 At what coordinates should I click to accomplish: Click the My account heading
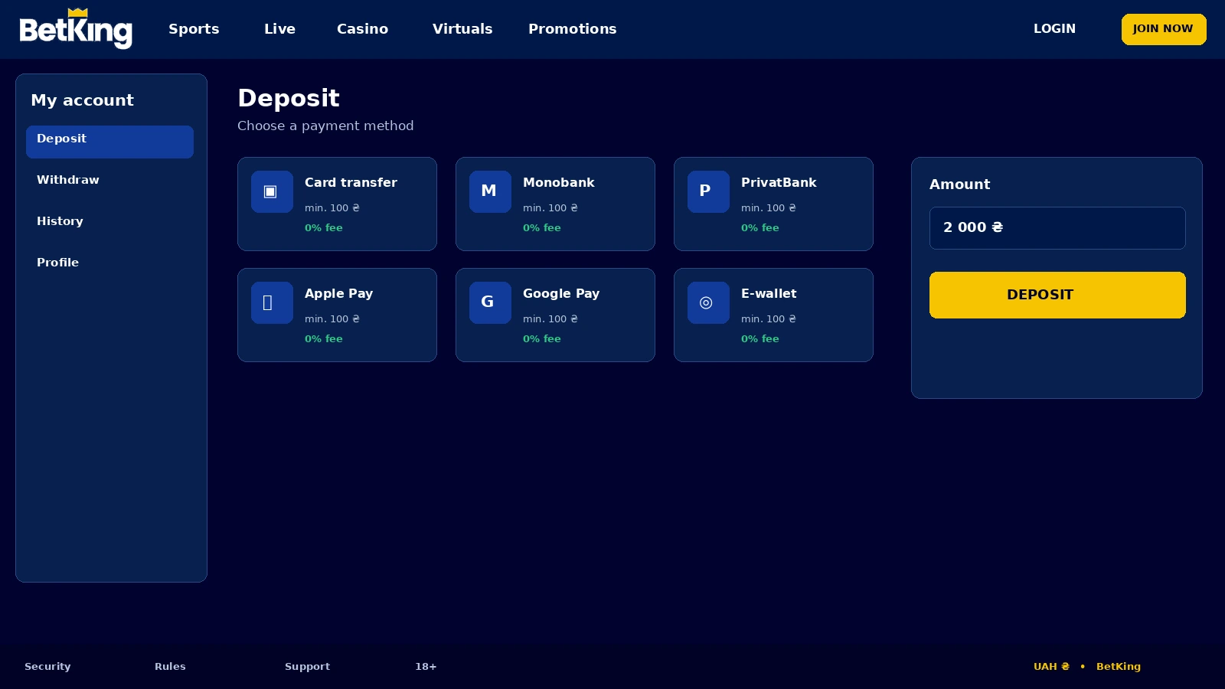pos(82,100)
